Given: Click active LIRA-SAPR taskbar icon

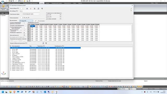Looking at the screenshot, I should click(56, 92).
